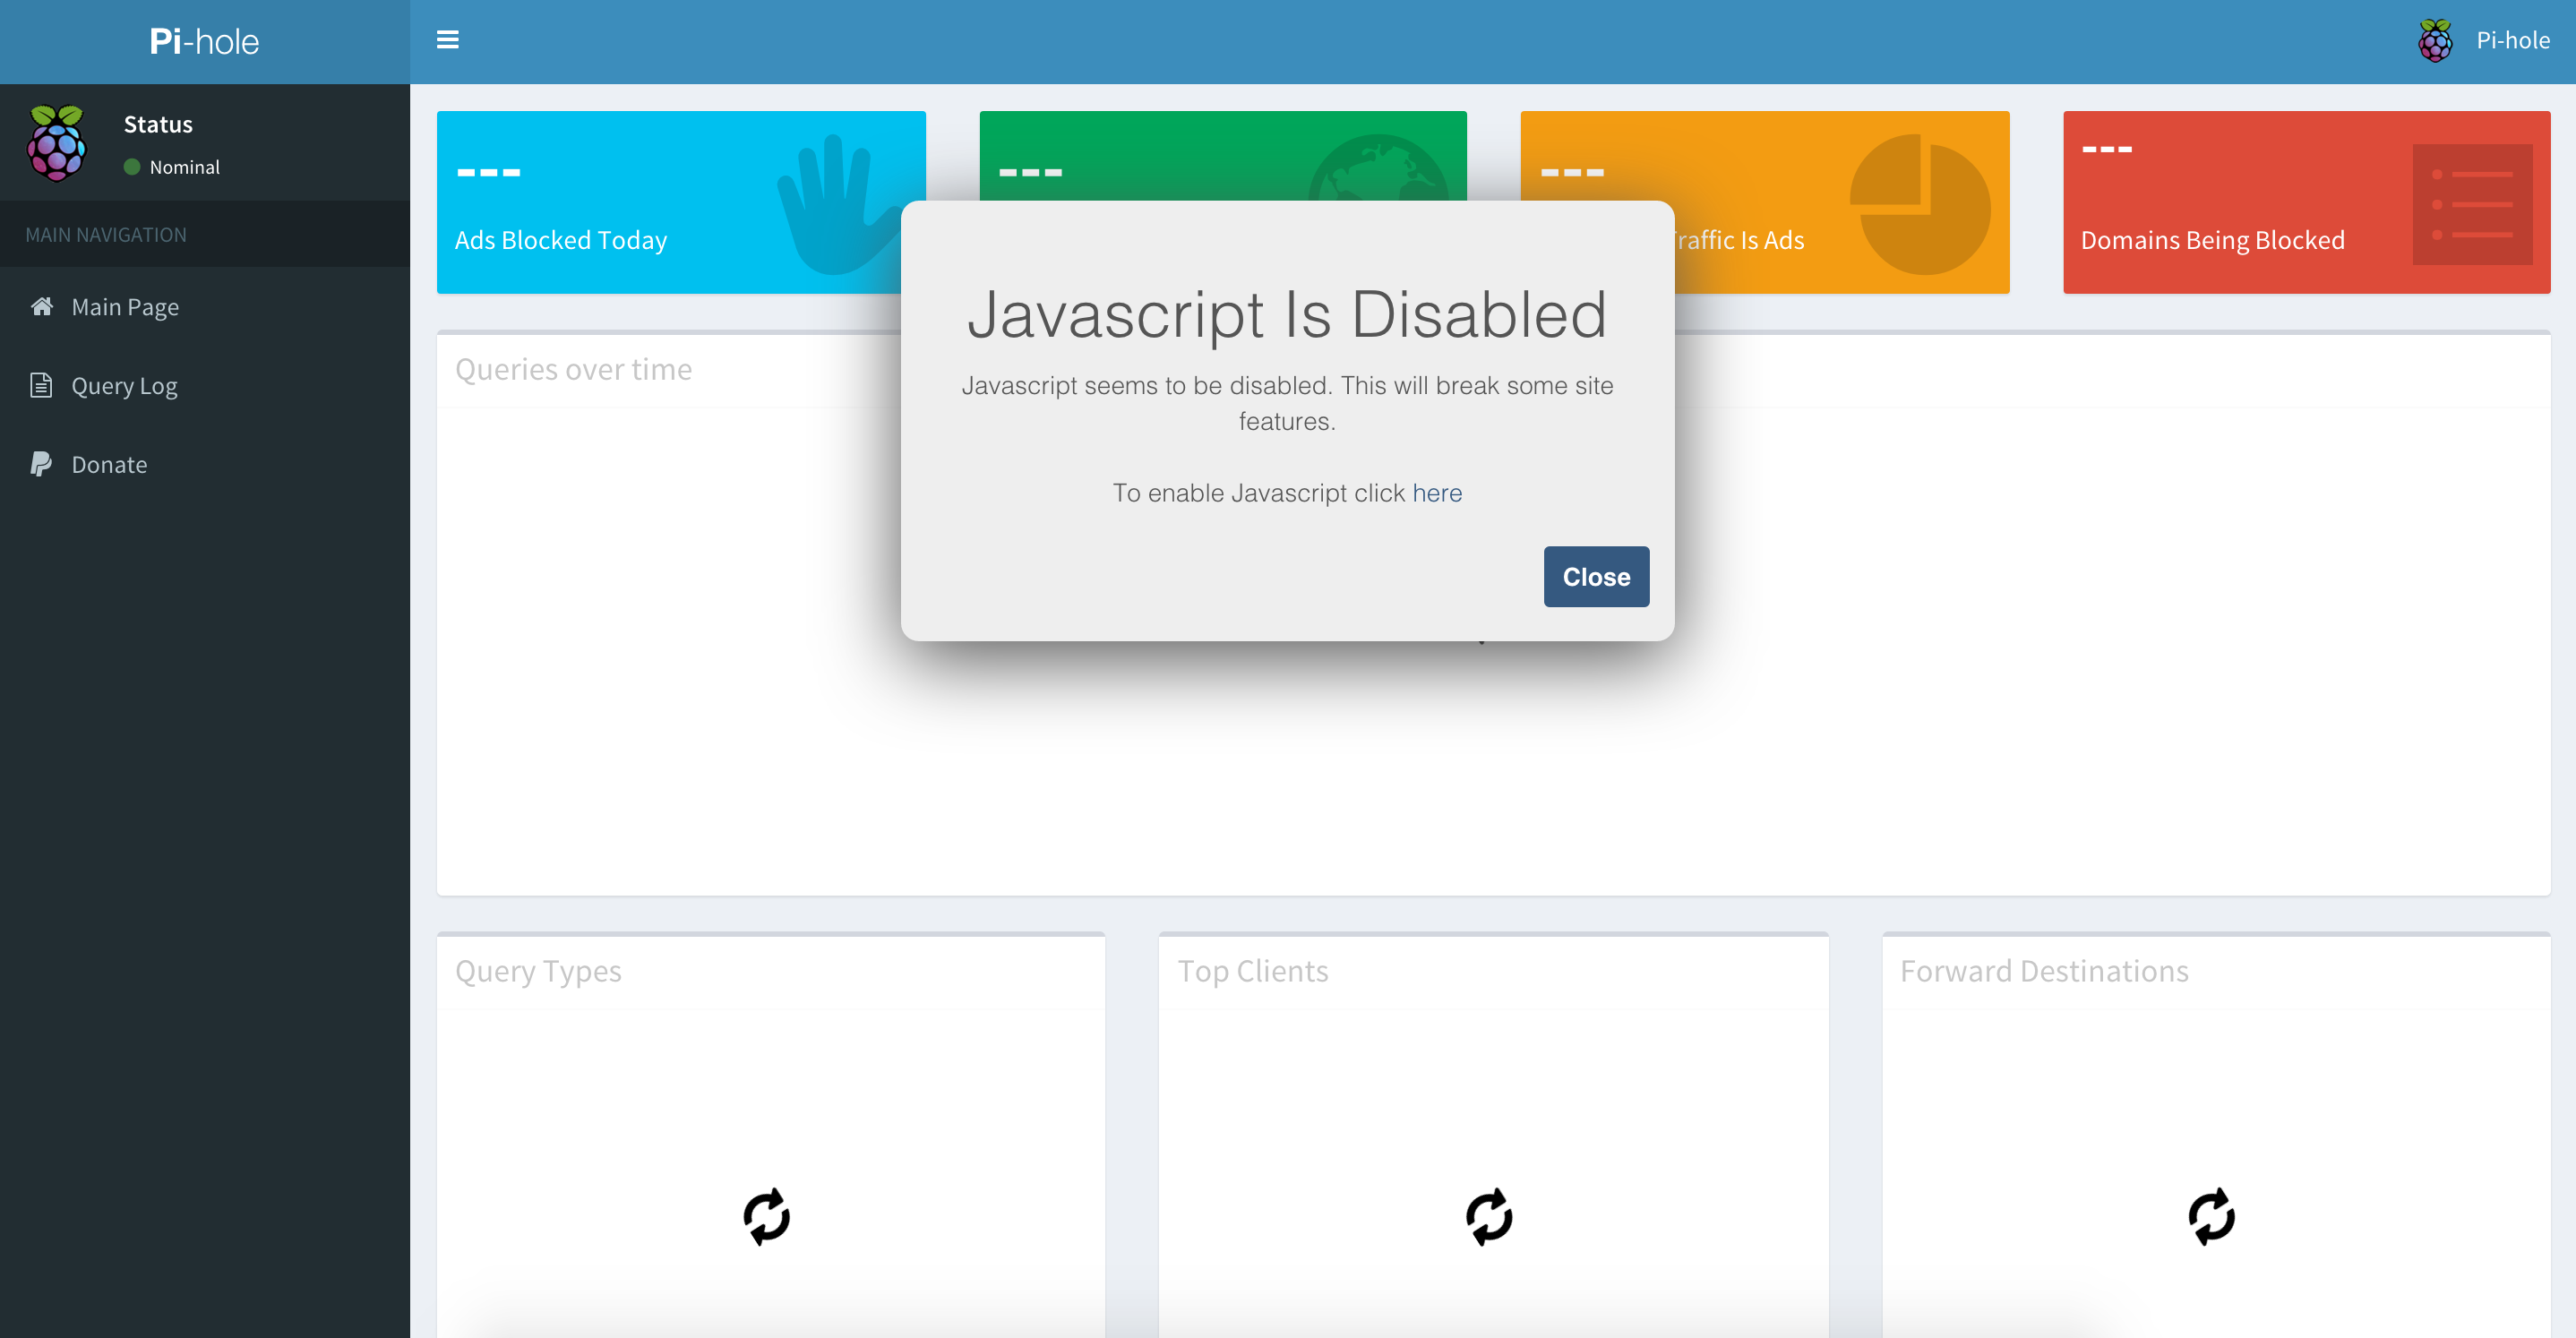Follow the 'here' link to enable Javascript
The height and width of the screenshot is (1338, 2576).
pyautogui.click(x=1437, y=493)
